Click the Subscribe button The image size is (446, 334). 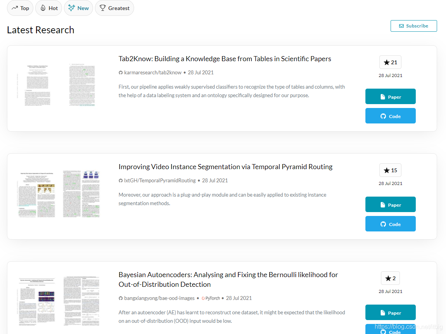coord(413,26)
